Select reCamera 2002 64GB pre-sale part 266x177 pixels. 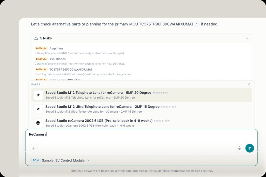click(x=142, y=123)
